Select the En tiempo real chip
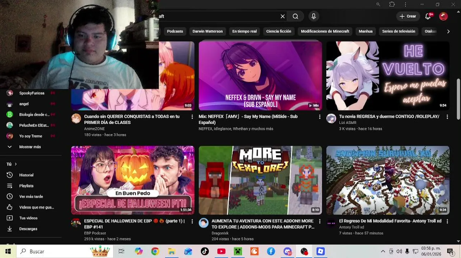 coord(245,31)
